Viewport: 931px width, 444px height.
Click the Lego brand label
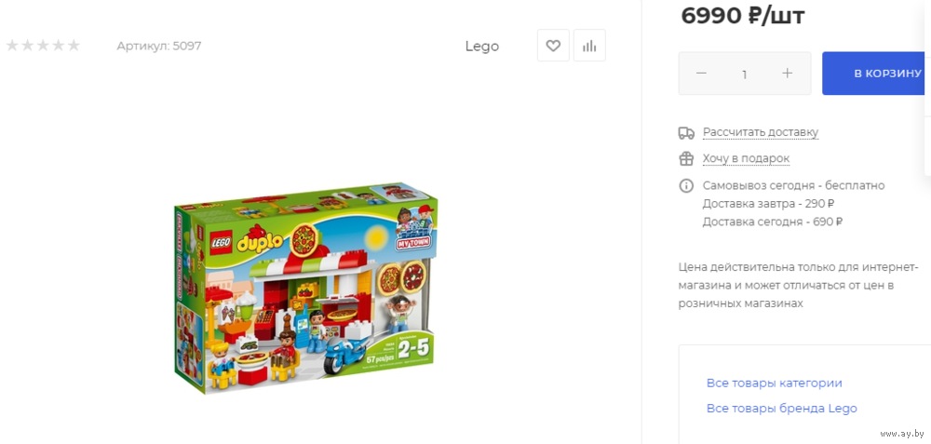(x=482, y=47)
